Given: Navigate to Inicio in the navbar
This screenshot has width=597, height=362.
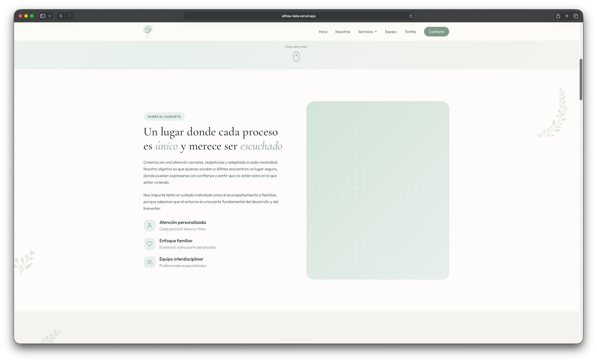Looking at the screenshot, I should [x=323, y=32].
